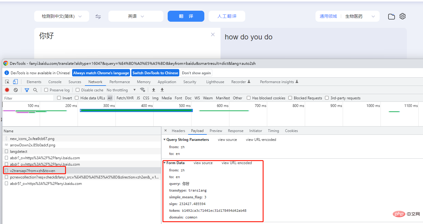The image size is (423, 224).
Task: Tick the Invert filter checkbox
Action: pyautogui.click(x=59, y=98)
